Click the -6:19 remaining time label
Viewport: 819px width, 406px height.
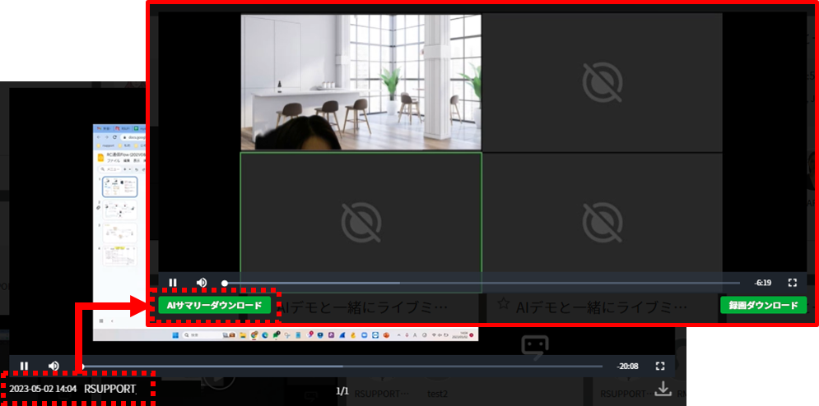tap(762, 283)
